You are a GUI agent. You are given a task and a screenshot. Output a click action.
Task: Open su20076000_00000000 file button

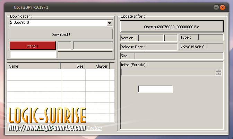(172, 27)
